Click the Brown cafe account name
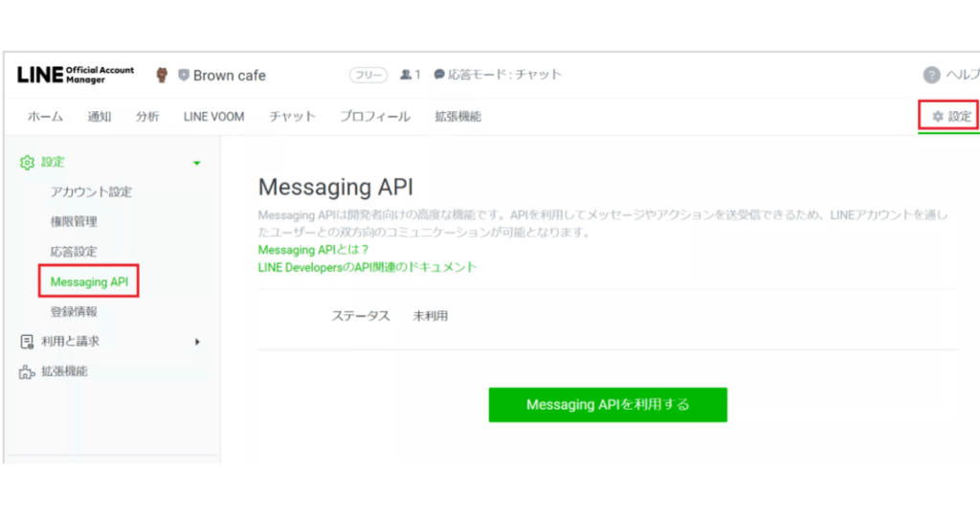Image resolution: width=980 pixels, height=515 pixels. [230, 75]
